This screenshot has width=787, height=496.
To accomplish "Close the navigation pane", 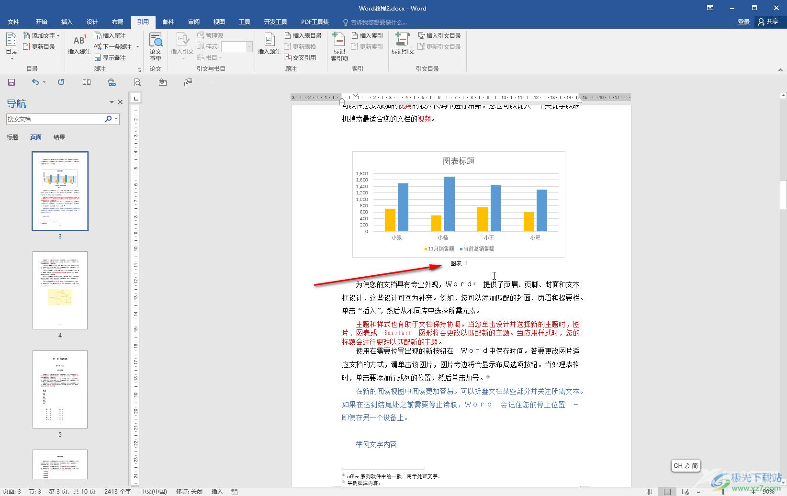I will [120, 102].
